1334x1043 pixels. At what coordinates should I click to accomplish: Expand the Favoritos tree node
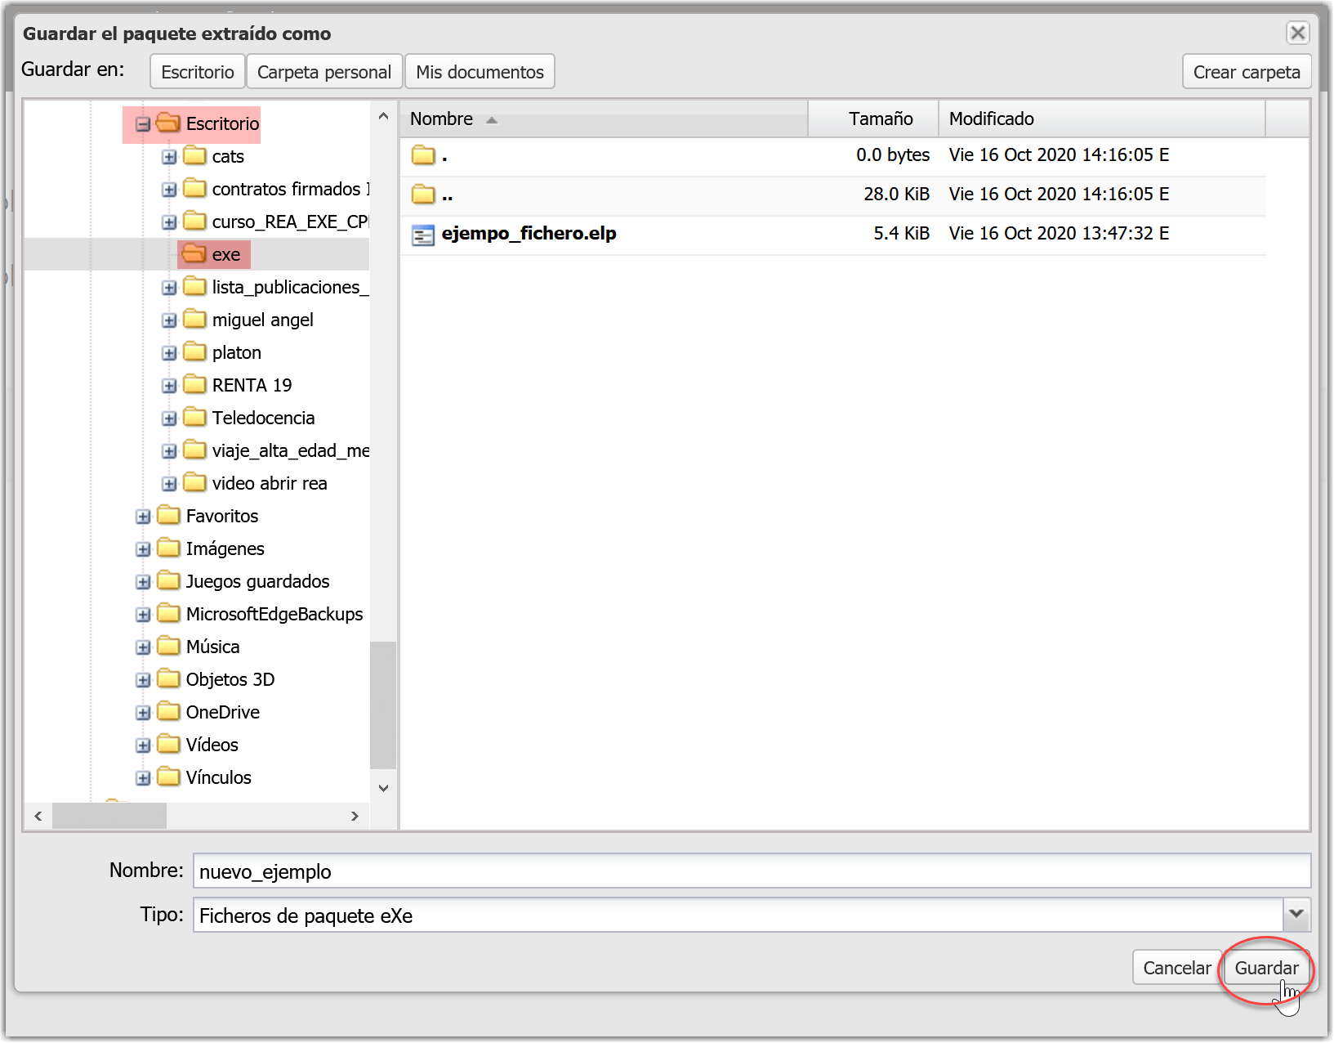coord(143,516)
